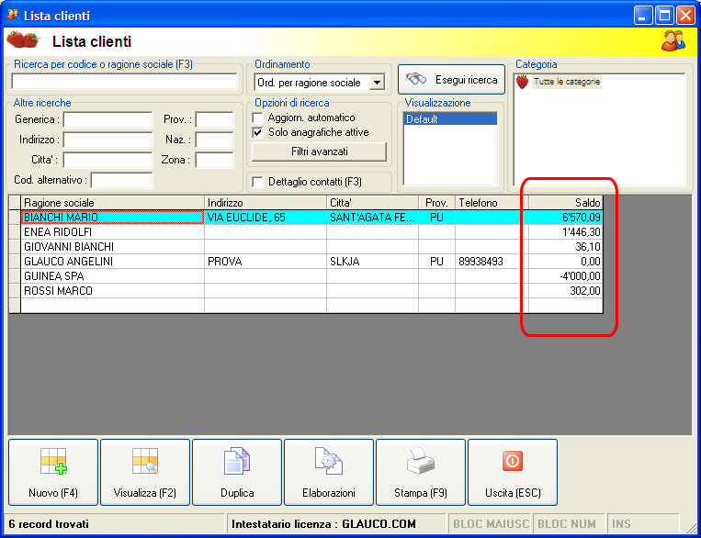Click the binoculars icon on Esegui ricerca
Screen dimensions: 701x538
[416, 80]
